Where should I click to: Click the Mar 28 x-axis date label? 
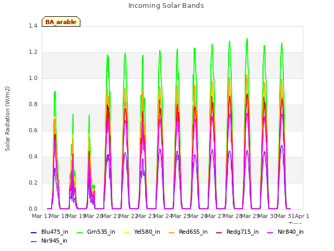point(232,216)
